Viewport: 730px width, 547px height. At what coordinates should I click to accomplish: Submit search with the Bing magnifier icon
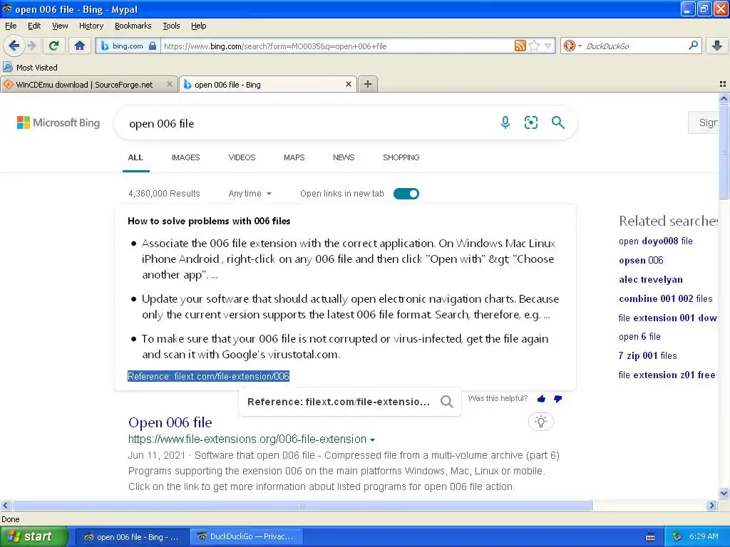click(557, 123)
